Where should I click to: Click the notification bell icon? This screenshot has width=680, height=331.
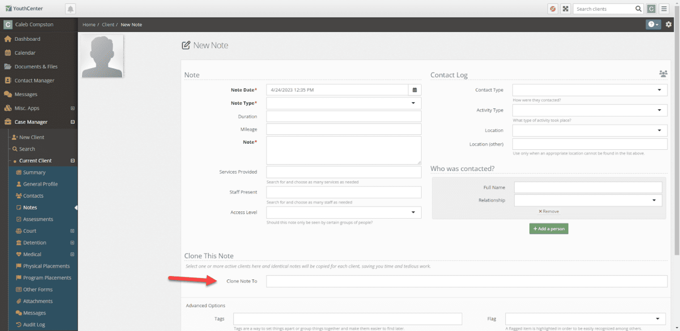(x=70, y=9)
